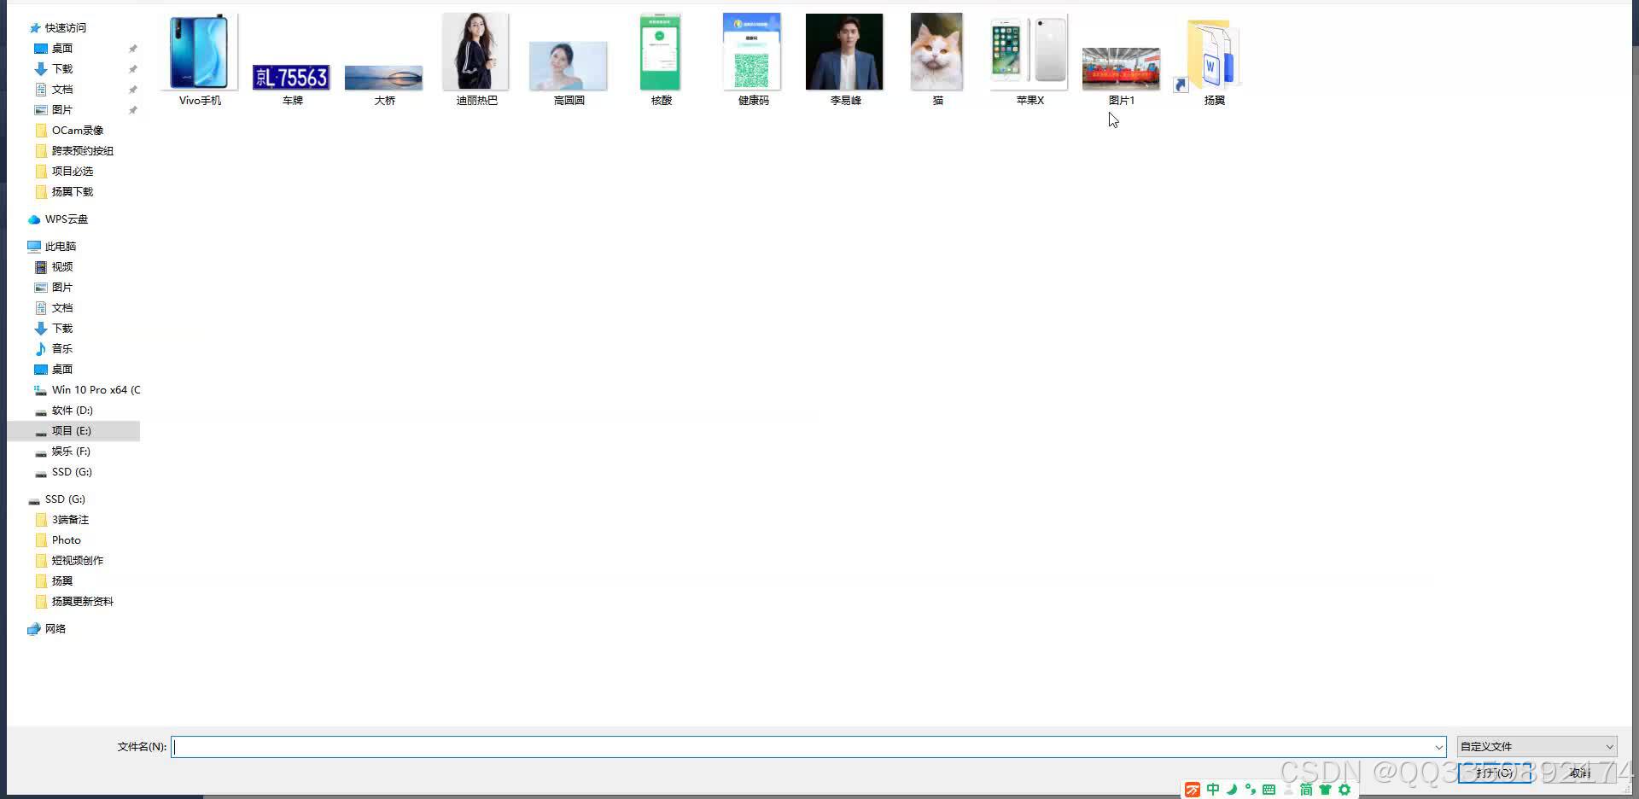Open 视频 under 此电脑
Image resolution: width=1639 pixels, height=799 pixels.
pyautogui.click(x=61, y=266)
